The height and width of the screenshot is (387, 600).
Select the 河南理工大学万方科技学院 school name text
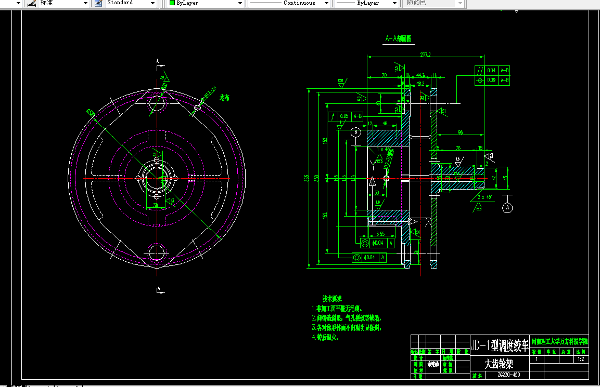tap(559, 342)
